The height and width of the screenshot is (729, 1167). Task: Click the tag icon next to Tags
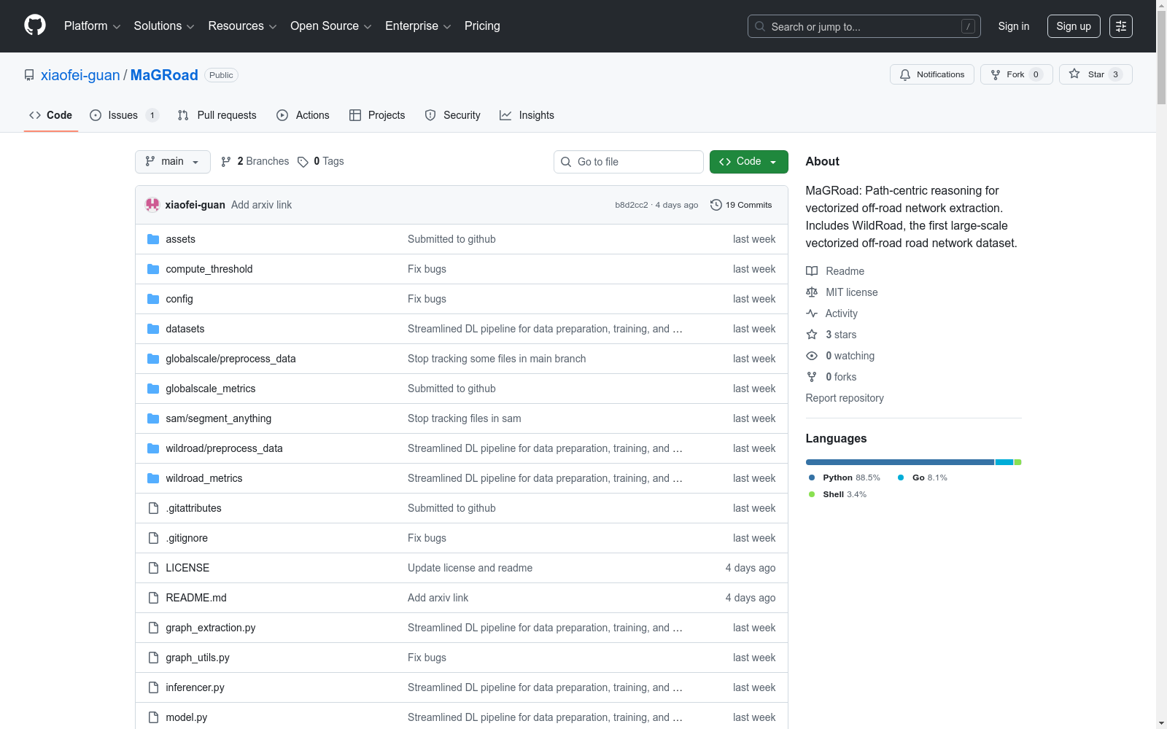point(303,162)
